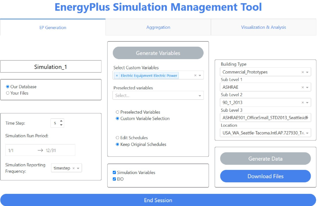Open the Sub Level 3 dropdown

(265, 118)
